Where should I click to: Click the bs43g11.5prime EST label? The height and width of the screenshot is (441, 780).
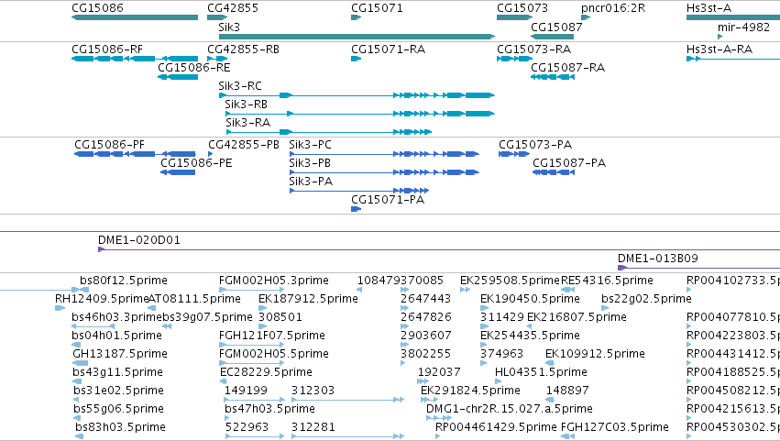[x=117, y=373]
